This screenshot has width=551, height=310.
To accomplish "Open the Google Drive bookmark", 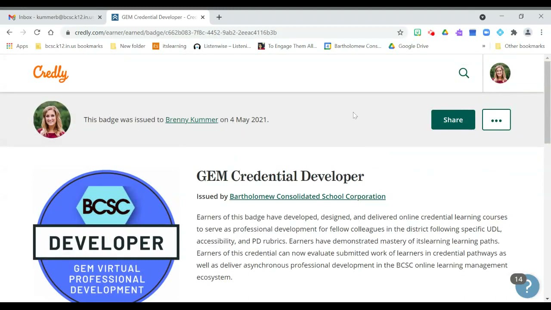I will tap(409, 46).
